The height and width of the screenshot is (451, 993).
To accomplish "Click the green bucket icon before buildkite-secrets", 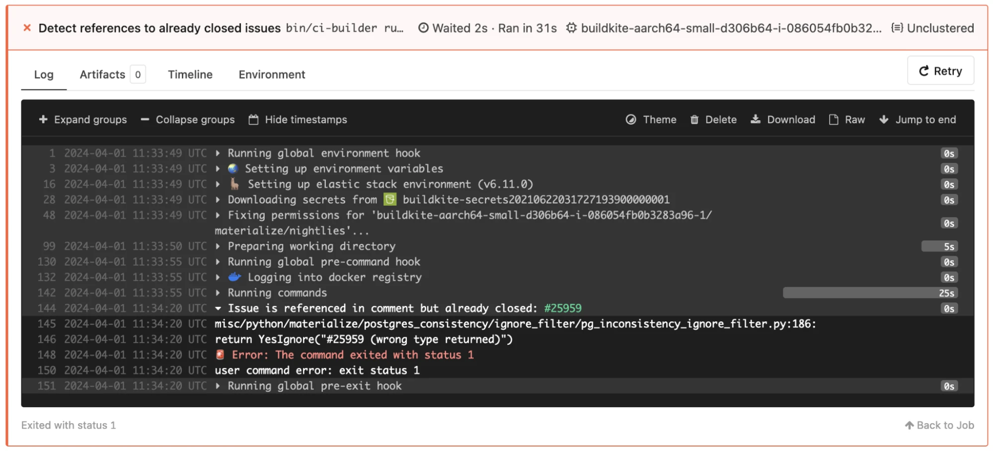I will 390,199.
